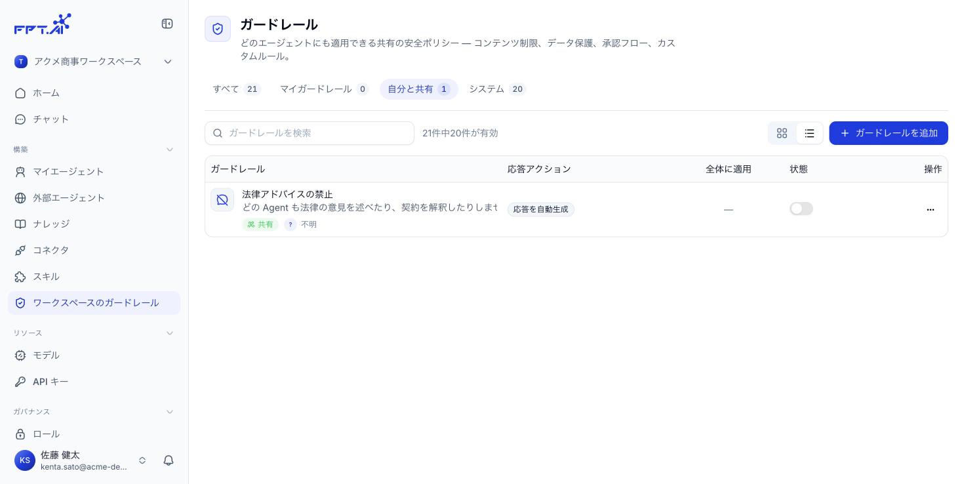Click the 法律アドバイスの禁止 row icon
Screen dimensions: 964x484
[222, 200]
